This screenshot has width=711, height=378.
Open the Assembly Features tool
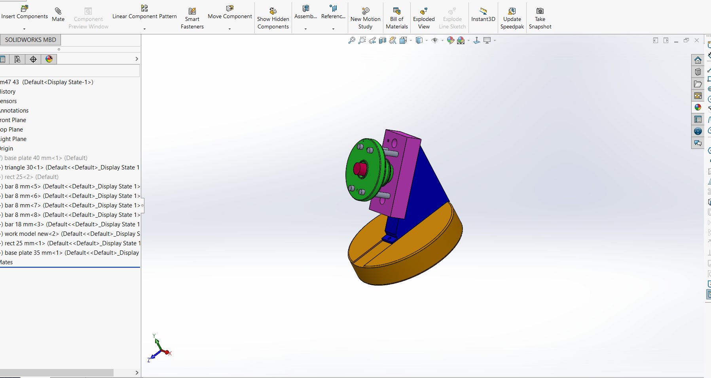(305, 12)
